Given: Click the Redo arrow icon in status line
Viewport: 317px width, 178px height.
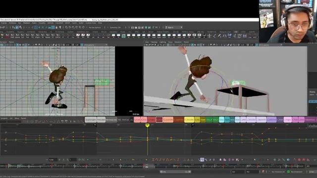Looking at the screenshot, I should [3, 27].
